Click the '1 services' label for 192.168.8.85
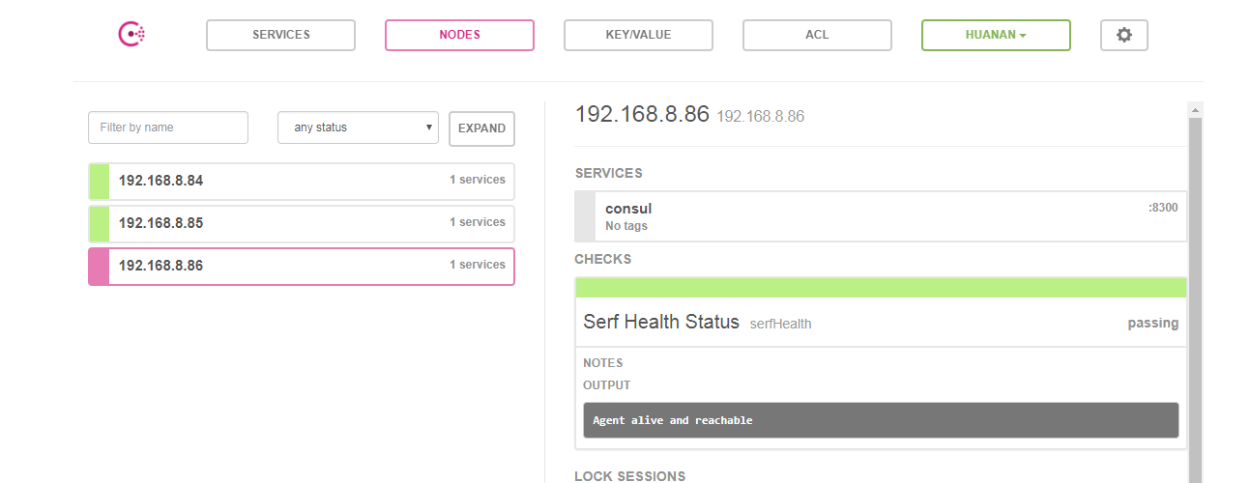The height and width of the screenshot is (483, 1251). tap(478, 222)
